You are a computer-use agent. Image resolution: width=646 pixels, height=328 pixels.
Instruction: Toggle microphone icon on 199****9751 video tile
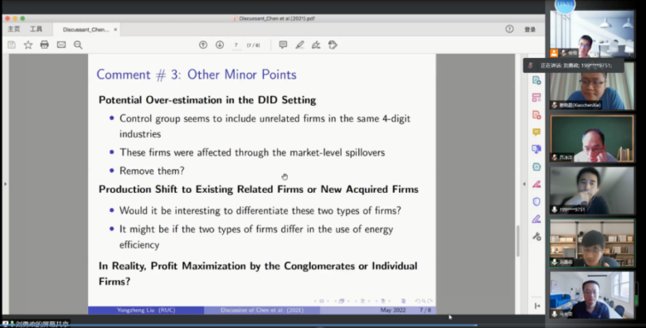coord(555,210)
